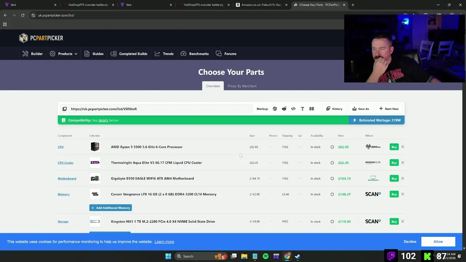Select the BB code markup icon
Image resolution: width=466 pixels, height=262 pixels.
click(312, 109)
